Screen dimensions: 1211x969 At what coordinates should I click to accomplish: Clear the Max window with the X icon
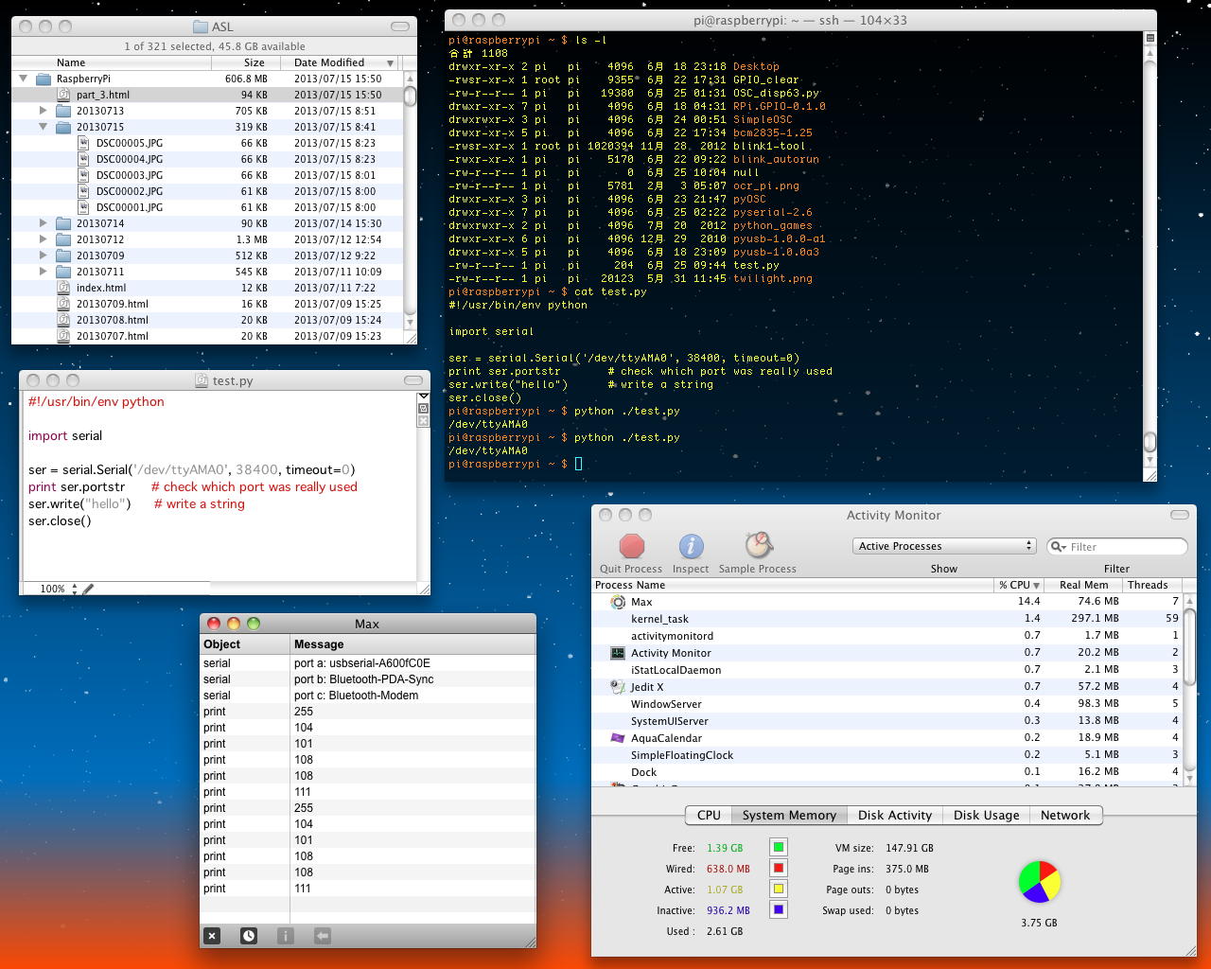pos(212,936)
